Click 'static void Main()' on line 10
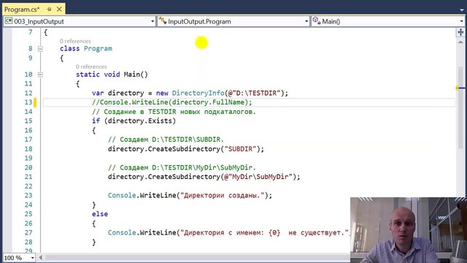This screenshot has width=467, height=263. 112,75
